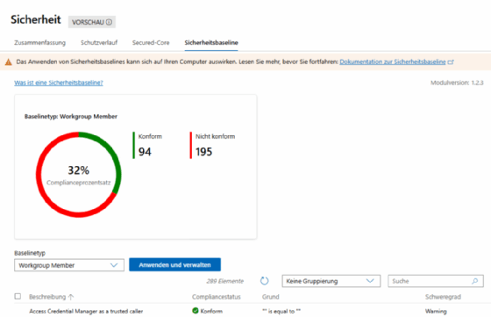
Task: Click the VORSCHAU badge
Action: tap(92, 22)
